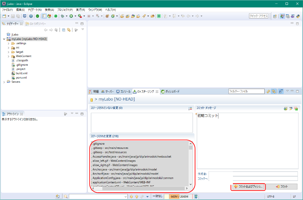Open the status bar search combo dropdown
This screenshot has height=200, width=303.
click(126, 197)
